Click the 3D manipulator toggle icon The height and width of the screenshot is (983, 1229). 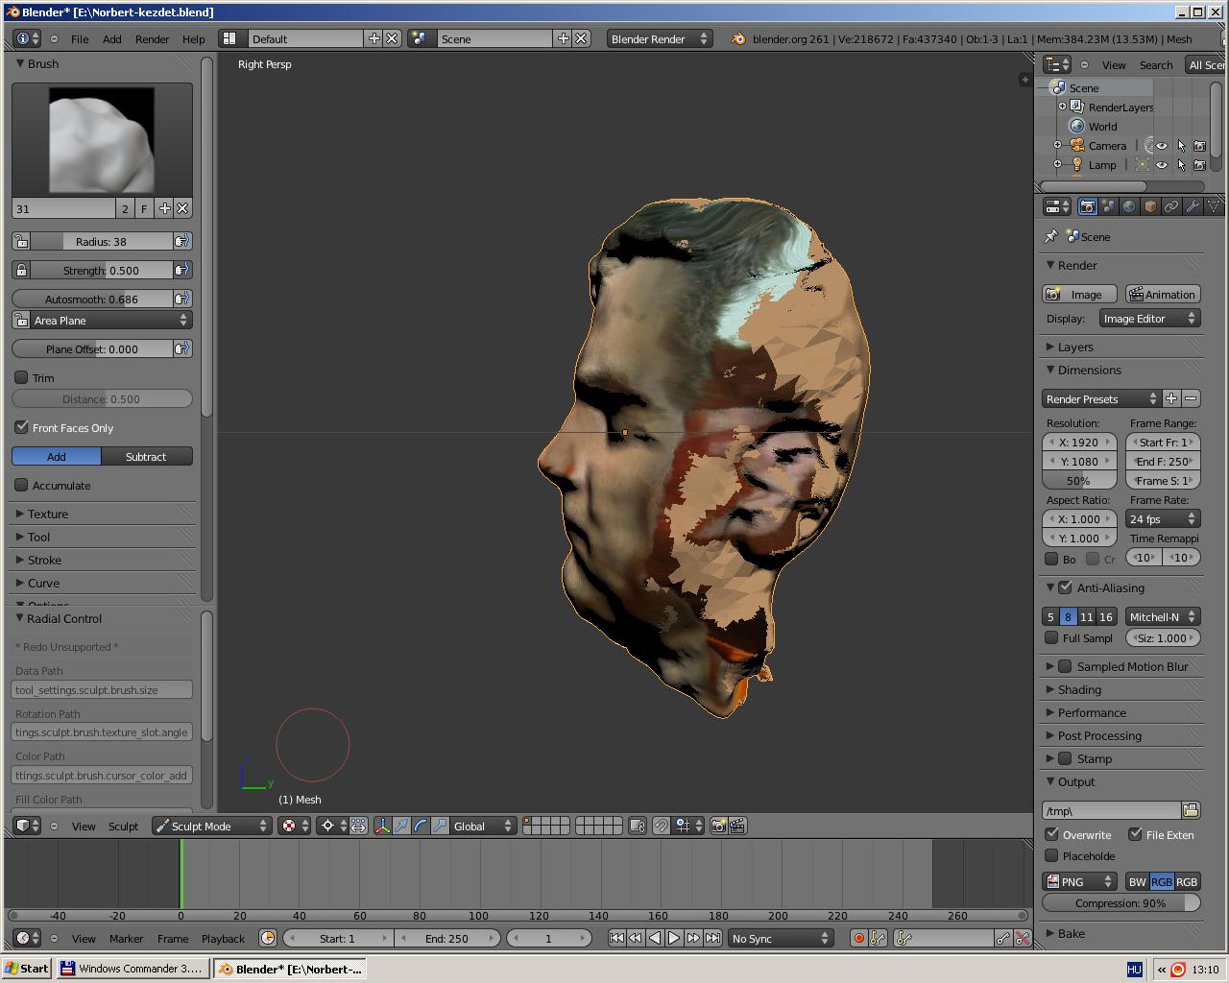click(382, 826)
